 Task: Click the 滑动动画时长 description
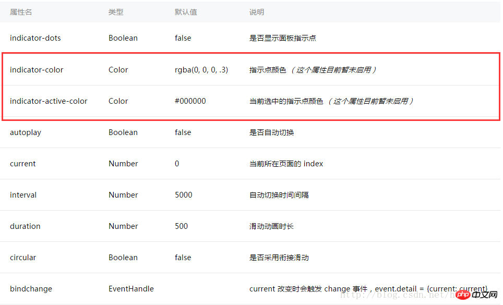[271, 226]
